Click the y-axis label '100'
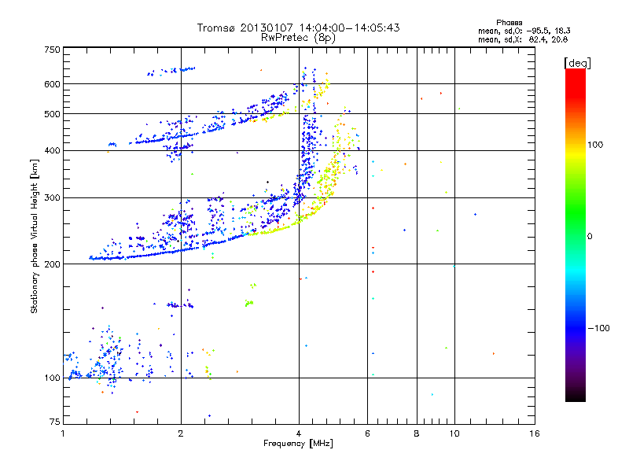The width and height of the screenshot is (629, 472). click(x=52, y=378)
